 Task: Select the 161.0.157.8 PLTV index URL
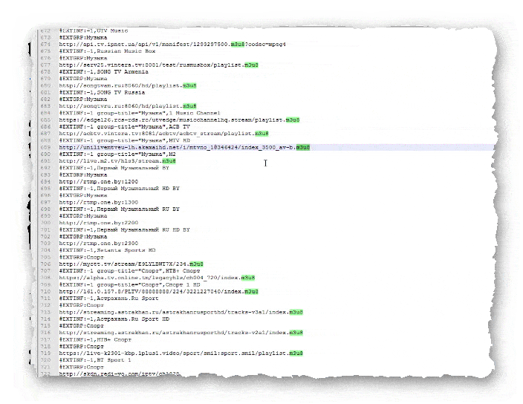158,291
